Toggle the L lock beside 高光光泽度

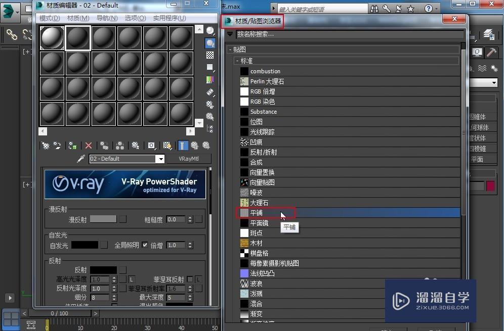(132, 279)
